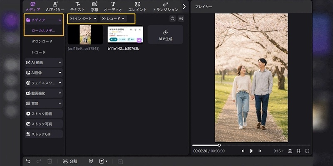The image size is (333, 166).
Task: Open the media sort/filter options icon
Action: 181,19
